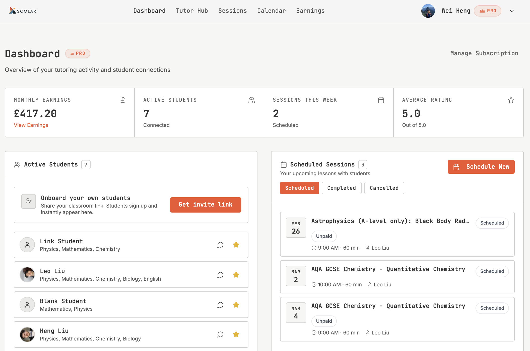Image resolution: width=530 pixels, height=351 pixels.
Task: Open chat with Link Student
Action: click(220, 245)
